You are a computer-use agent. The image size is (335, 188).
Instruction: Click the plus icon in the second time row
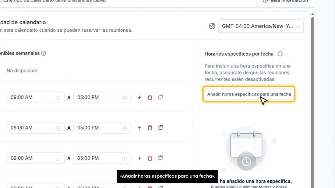coord(139,128)
